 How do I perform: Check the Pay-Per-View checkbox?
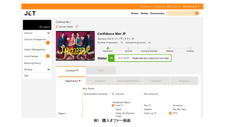click(x=170, y=109)
